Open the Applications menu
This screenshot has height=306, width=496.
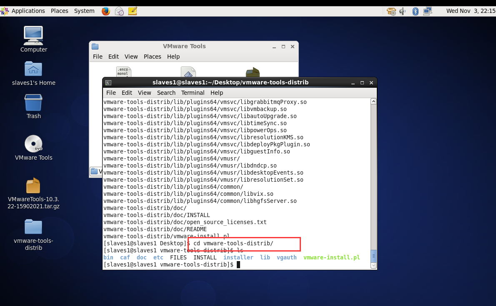(28, 11)
